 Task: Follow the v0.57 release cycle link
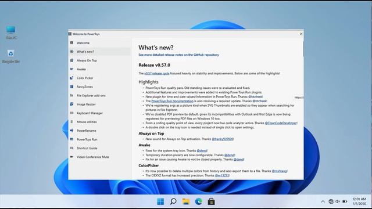[x=157, y=74]
